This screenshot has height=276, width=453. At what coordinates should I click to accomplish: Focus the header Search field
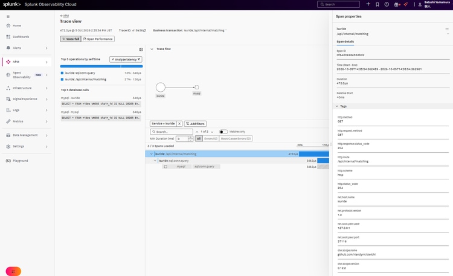pos(338,4)
